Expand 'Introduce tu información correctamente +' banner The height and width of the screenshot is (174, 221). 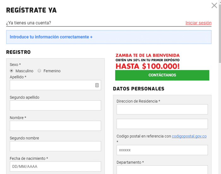(109, 37)
